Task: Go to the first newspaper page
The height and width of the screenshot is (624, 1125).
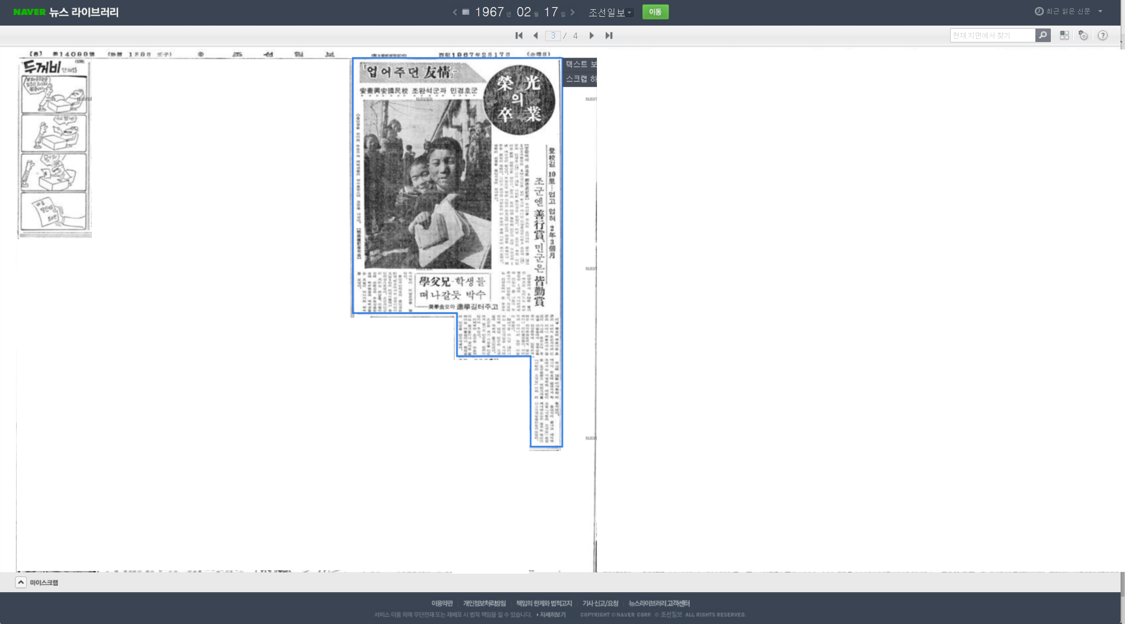Action: (x=519, y=35)
